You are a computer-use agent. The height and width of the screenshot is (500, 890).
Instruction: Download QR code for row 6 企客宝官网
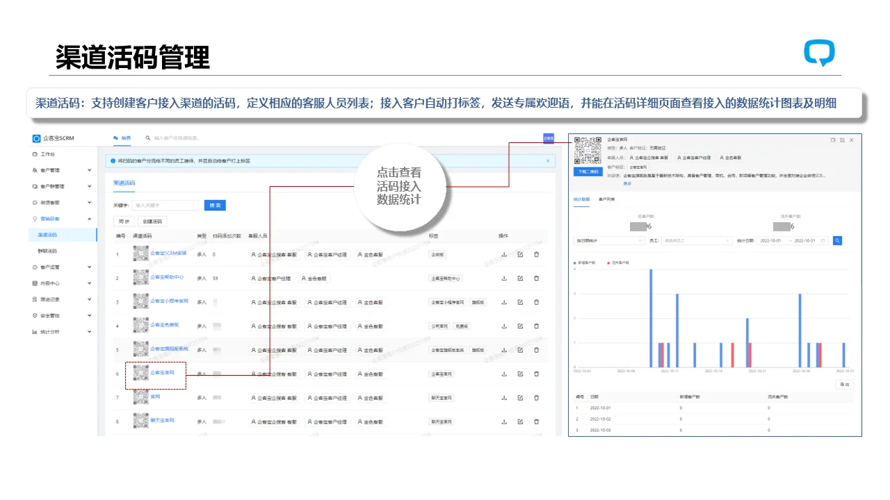pyautogui.click(x=504, y=374)
